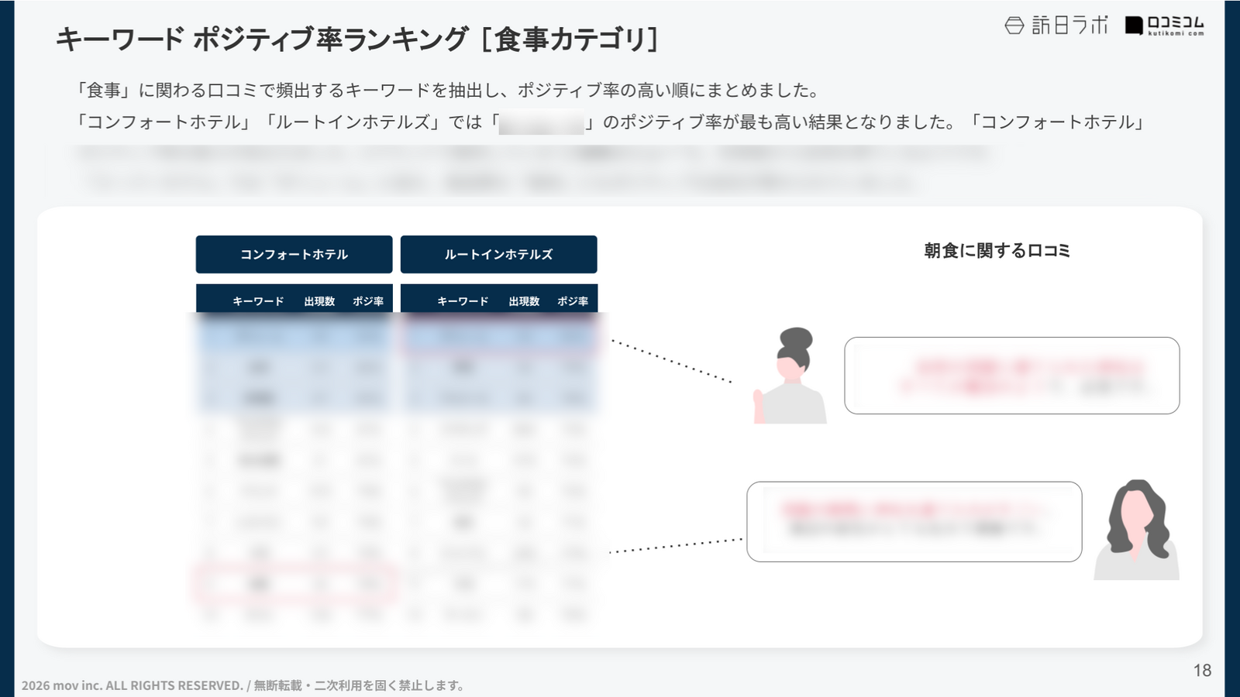Click the upper review speech bubble

point(1011,376)
